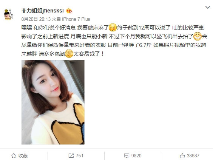
Task: Click the VIP crown badge beside username
Action: [69, 11]
